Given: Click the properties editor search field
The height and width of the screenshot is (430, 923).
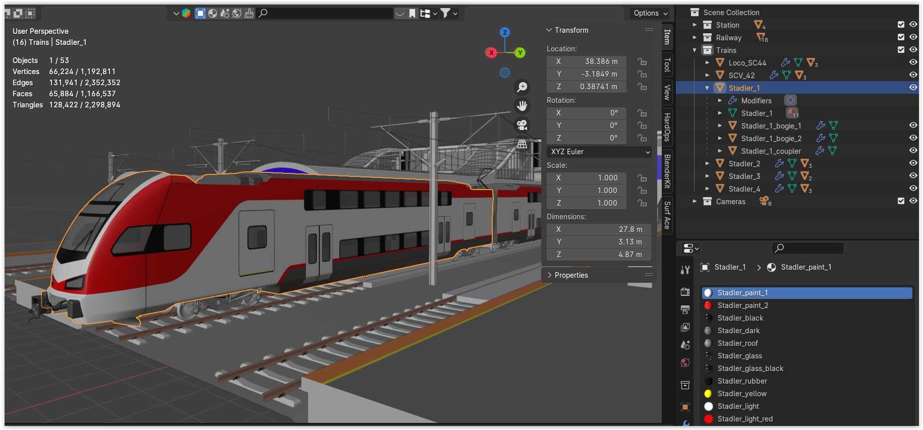Looking at the screenshot, I should point(808,248).
